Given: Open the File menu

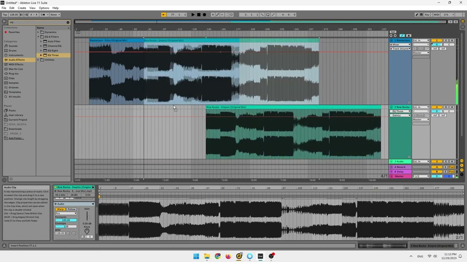Looking at the screenshot, I should tap(4, 8).
